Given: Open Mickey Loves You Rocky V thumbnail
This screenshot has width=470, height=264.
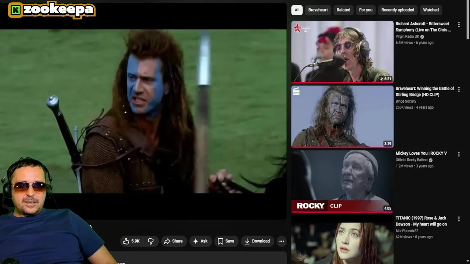Looking at the screenshot, I should pos(342,181).
